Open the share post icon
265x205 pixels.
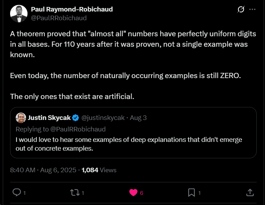(x=250, y=192)
